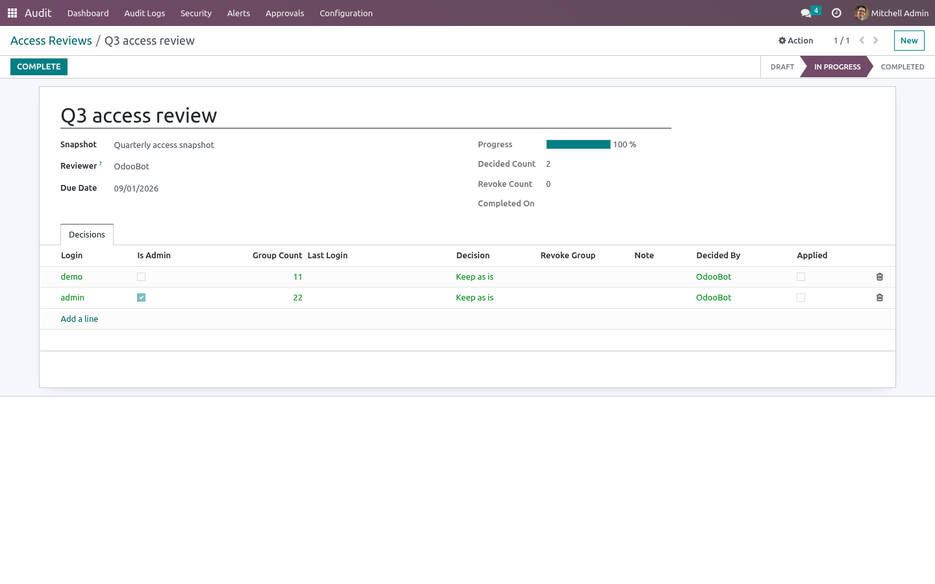
Task: Open the Audit Logs menu
Action: point(145,13)
